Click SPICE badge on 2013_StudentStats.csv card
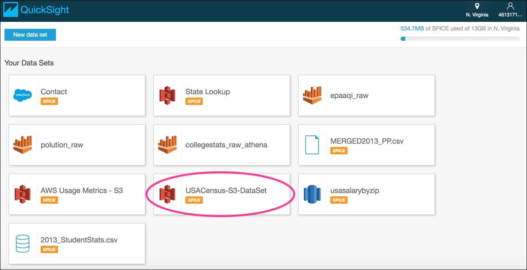 (x=49, y=249)
